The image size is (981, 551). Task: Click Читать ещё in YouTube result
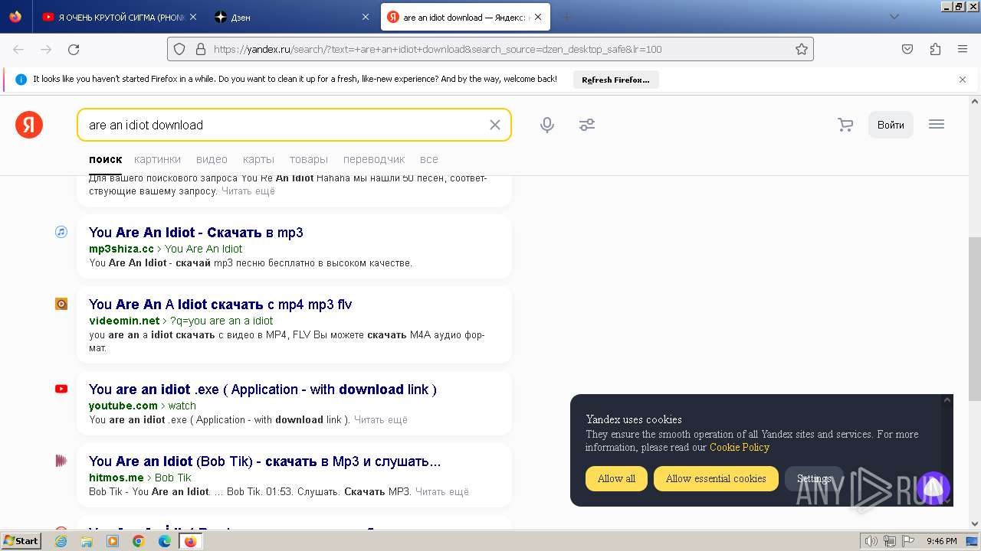click(381, 419)
